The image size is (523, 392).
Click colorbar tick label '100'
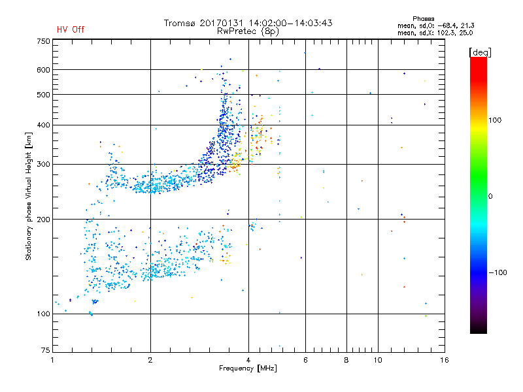[495, 120]
